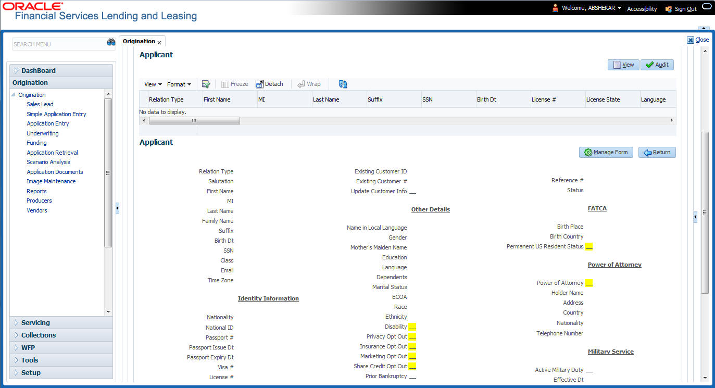Click the navigation tree vertical scrollbar
715x388 pixels.
[108, 172]
